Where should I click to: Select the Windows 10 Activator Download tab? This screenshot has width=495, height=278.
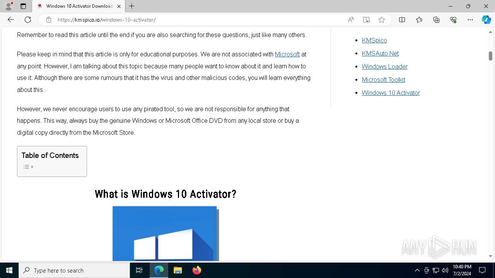[x=79, y=6]
